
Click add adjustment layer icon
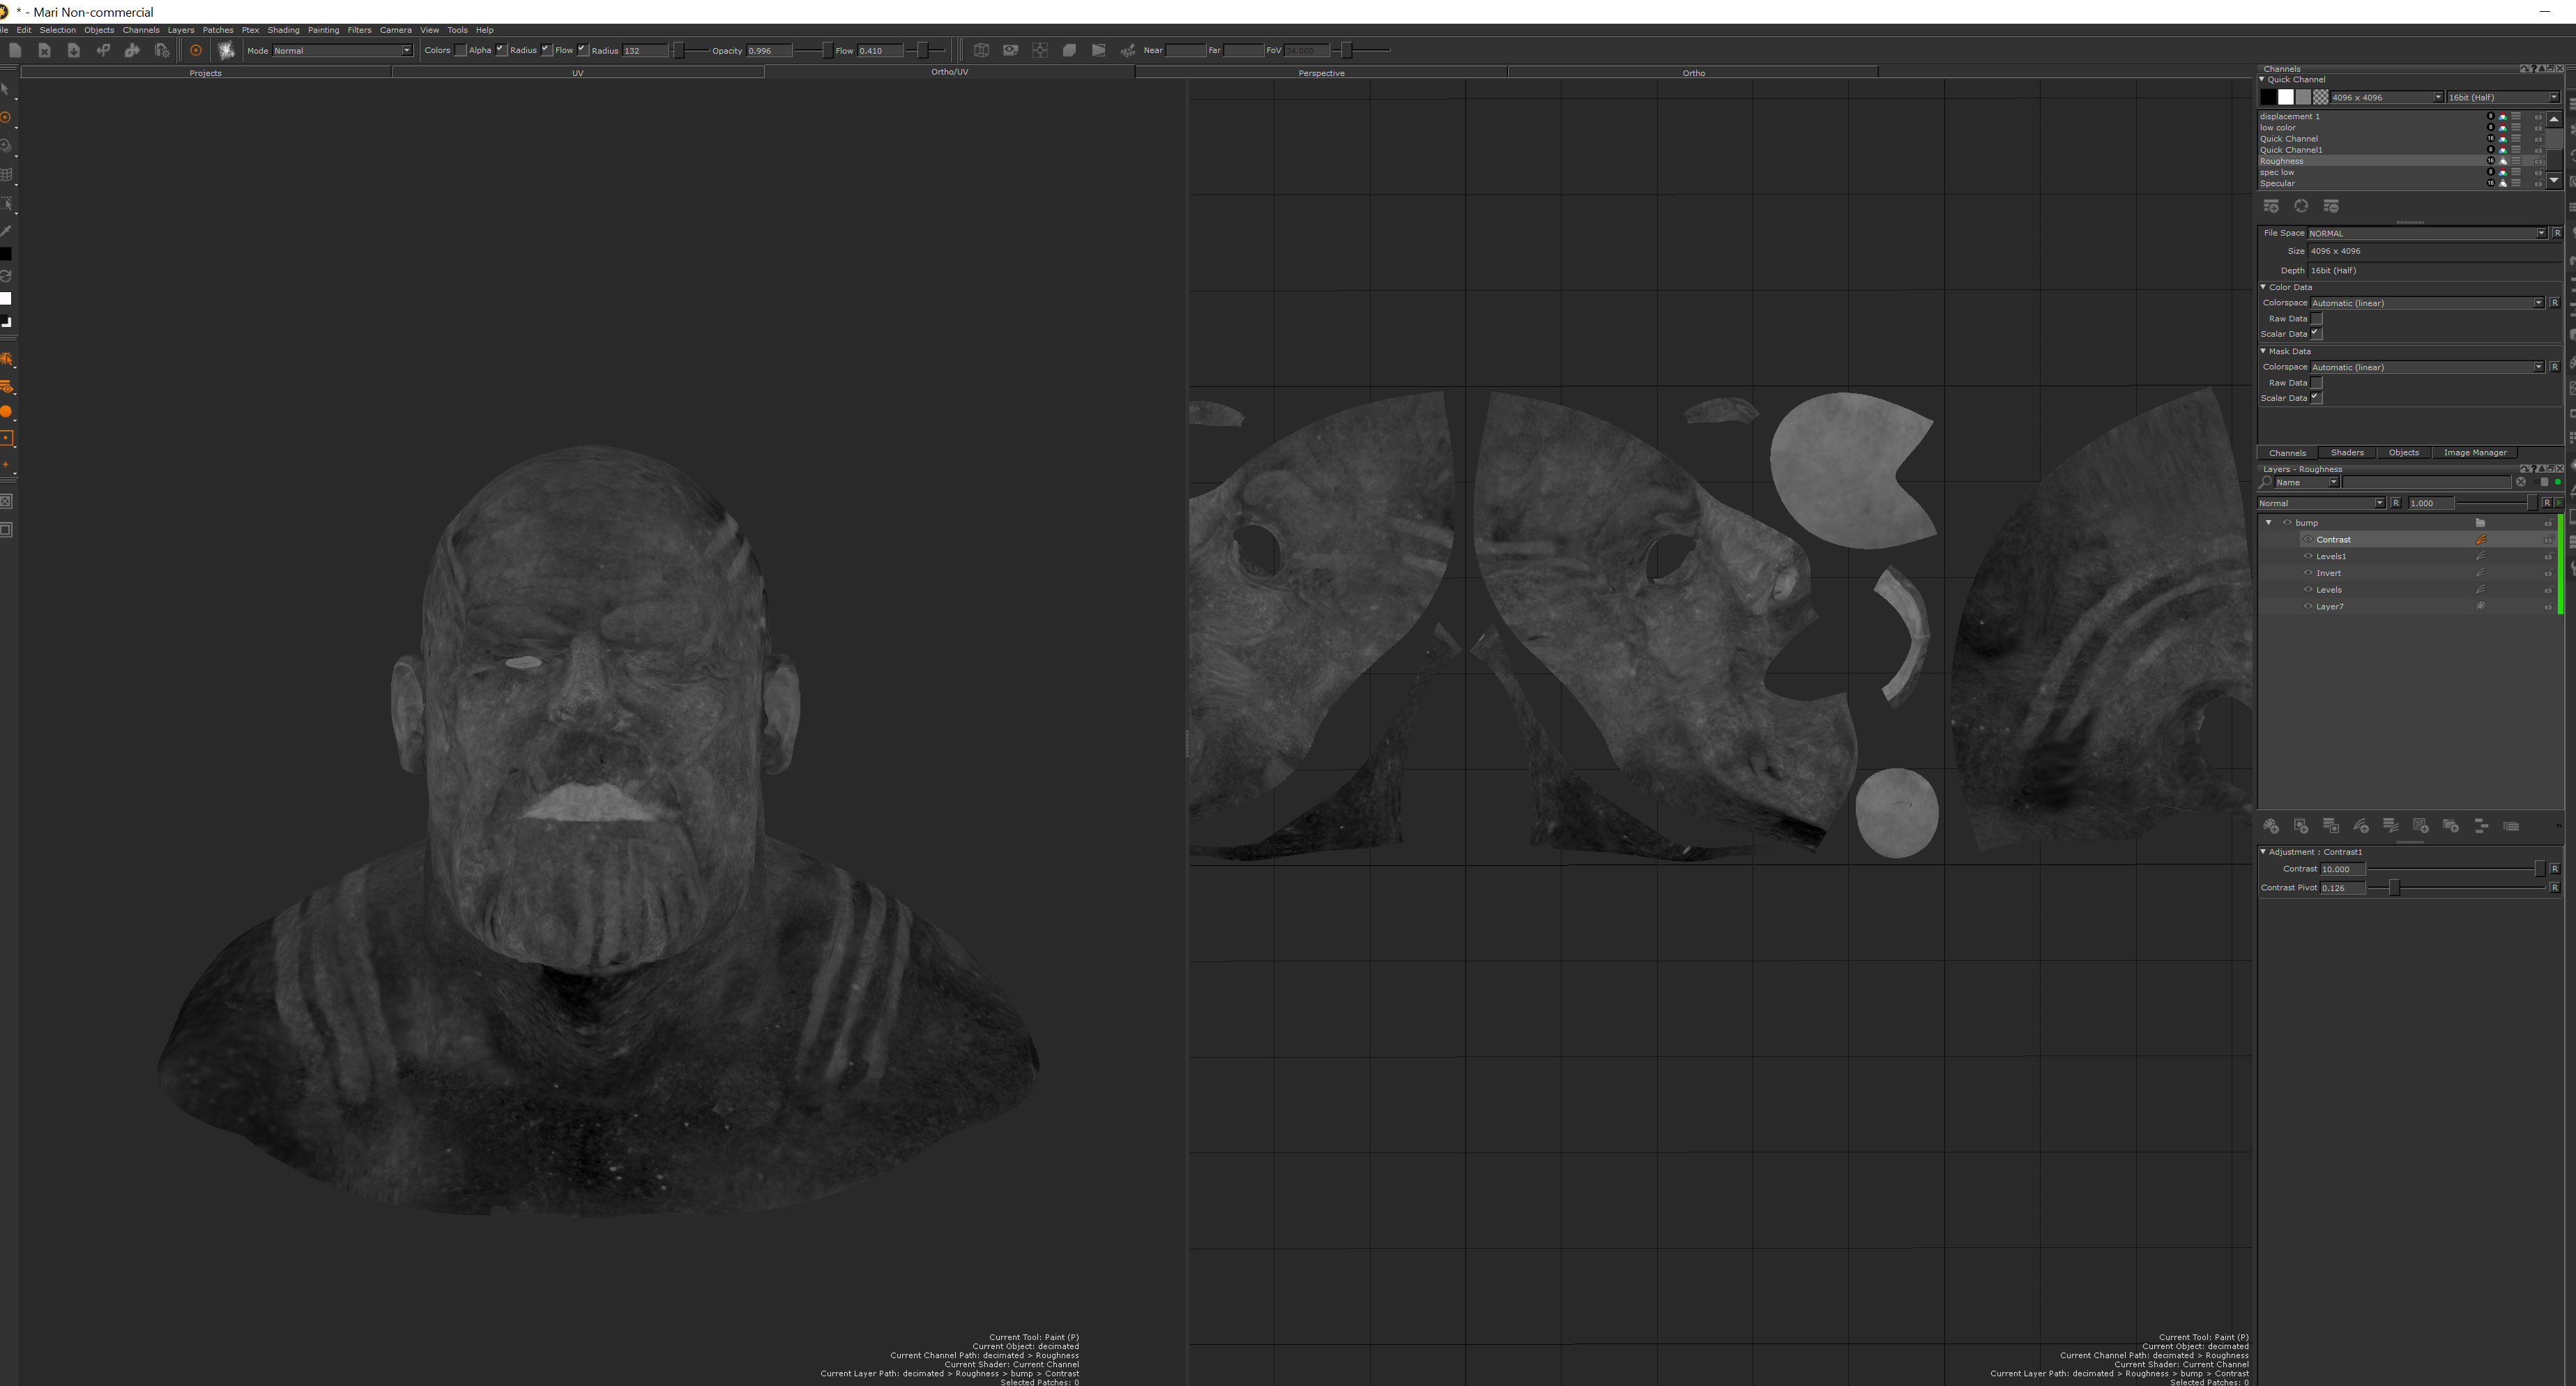click(2361, 826)
